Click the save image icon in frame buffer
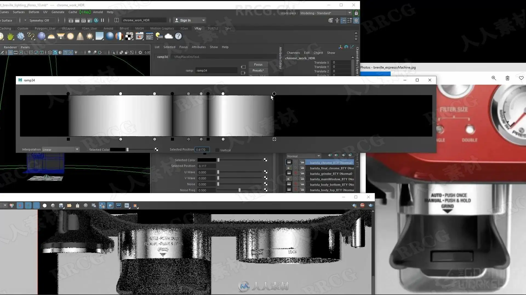 pyautogui.click(x=61, y=205)
